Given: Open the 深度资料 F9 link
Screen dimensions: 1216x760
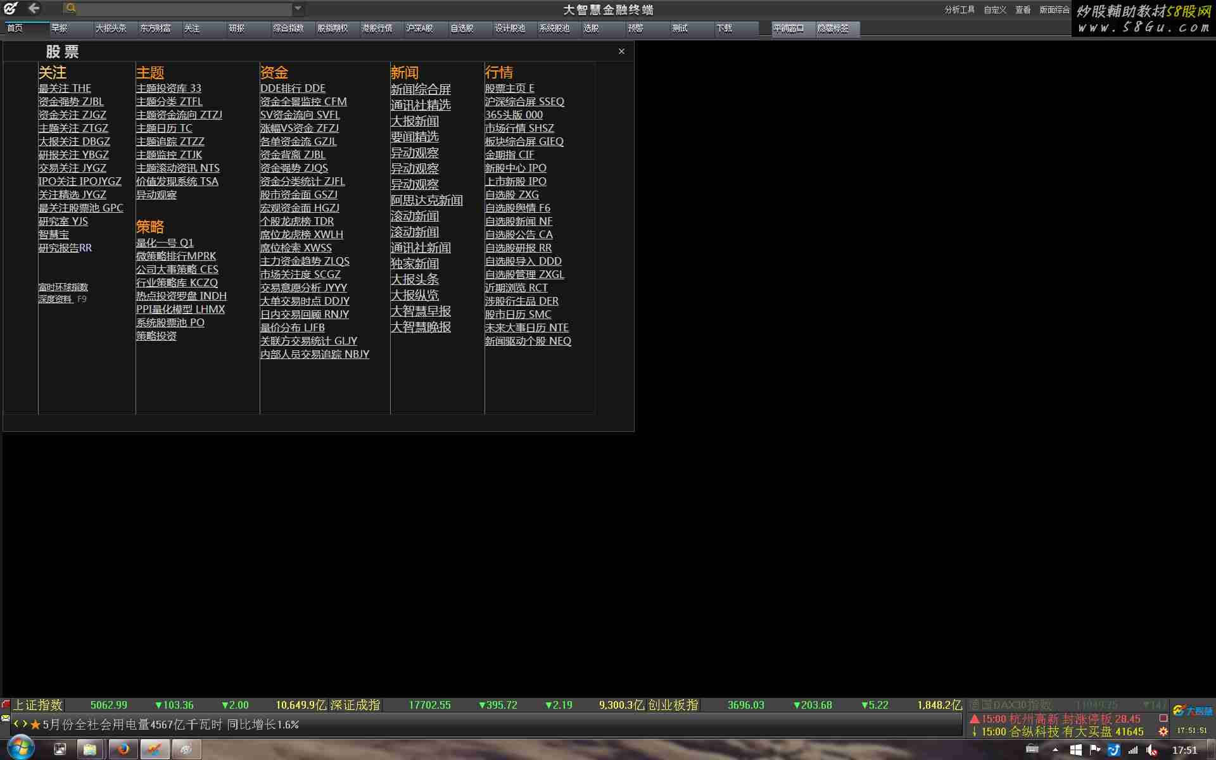Looking at the screenshot, I should tap(63, 299).
